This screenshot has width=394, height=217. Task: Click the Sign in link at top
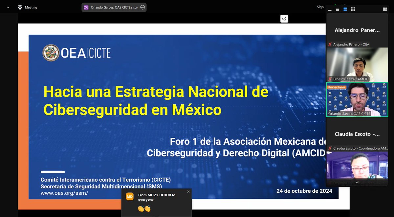click(x=321, y=7)
